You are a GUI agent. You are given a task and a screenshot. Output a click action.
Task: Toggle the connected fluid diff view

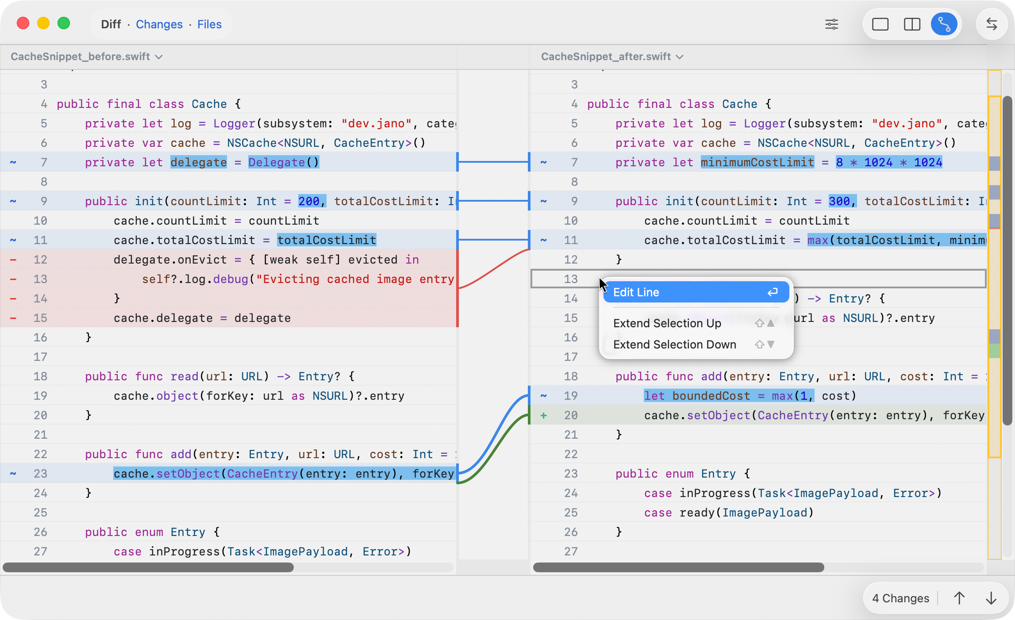[944, 24]
